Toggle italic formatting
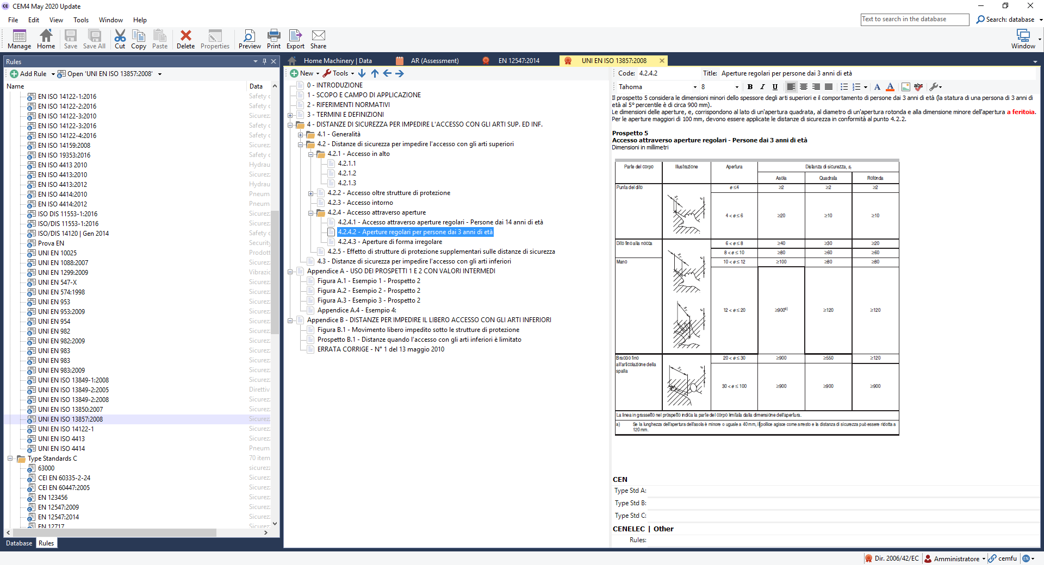This screenshot has width=1044, height=565. pyautogui.click(x=762, y=87)
